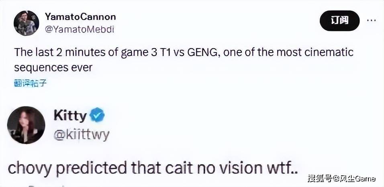This screenshot has height=187, width=384.
Task: Click the blue verified badge beside Kitty
Action: (x=97, y=115)
